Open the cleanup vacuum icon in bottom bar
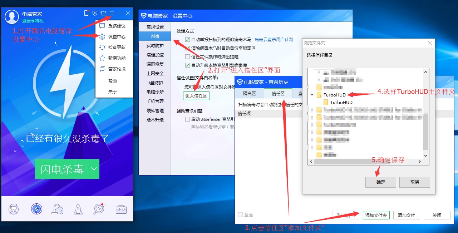 (x=58, y=209)
